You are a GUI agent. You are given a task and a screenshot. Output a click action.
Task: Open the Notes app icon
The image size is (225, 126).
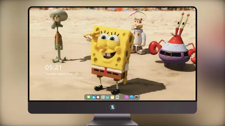point(112,97)
